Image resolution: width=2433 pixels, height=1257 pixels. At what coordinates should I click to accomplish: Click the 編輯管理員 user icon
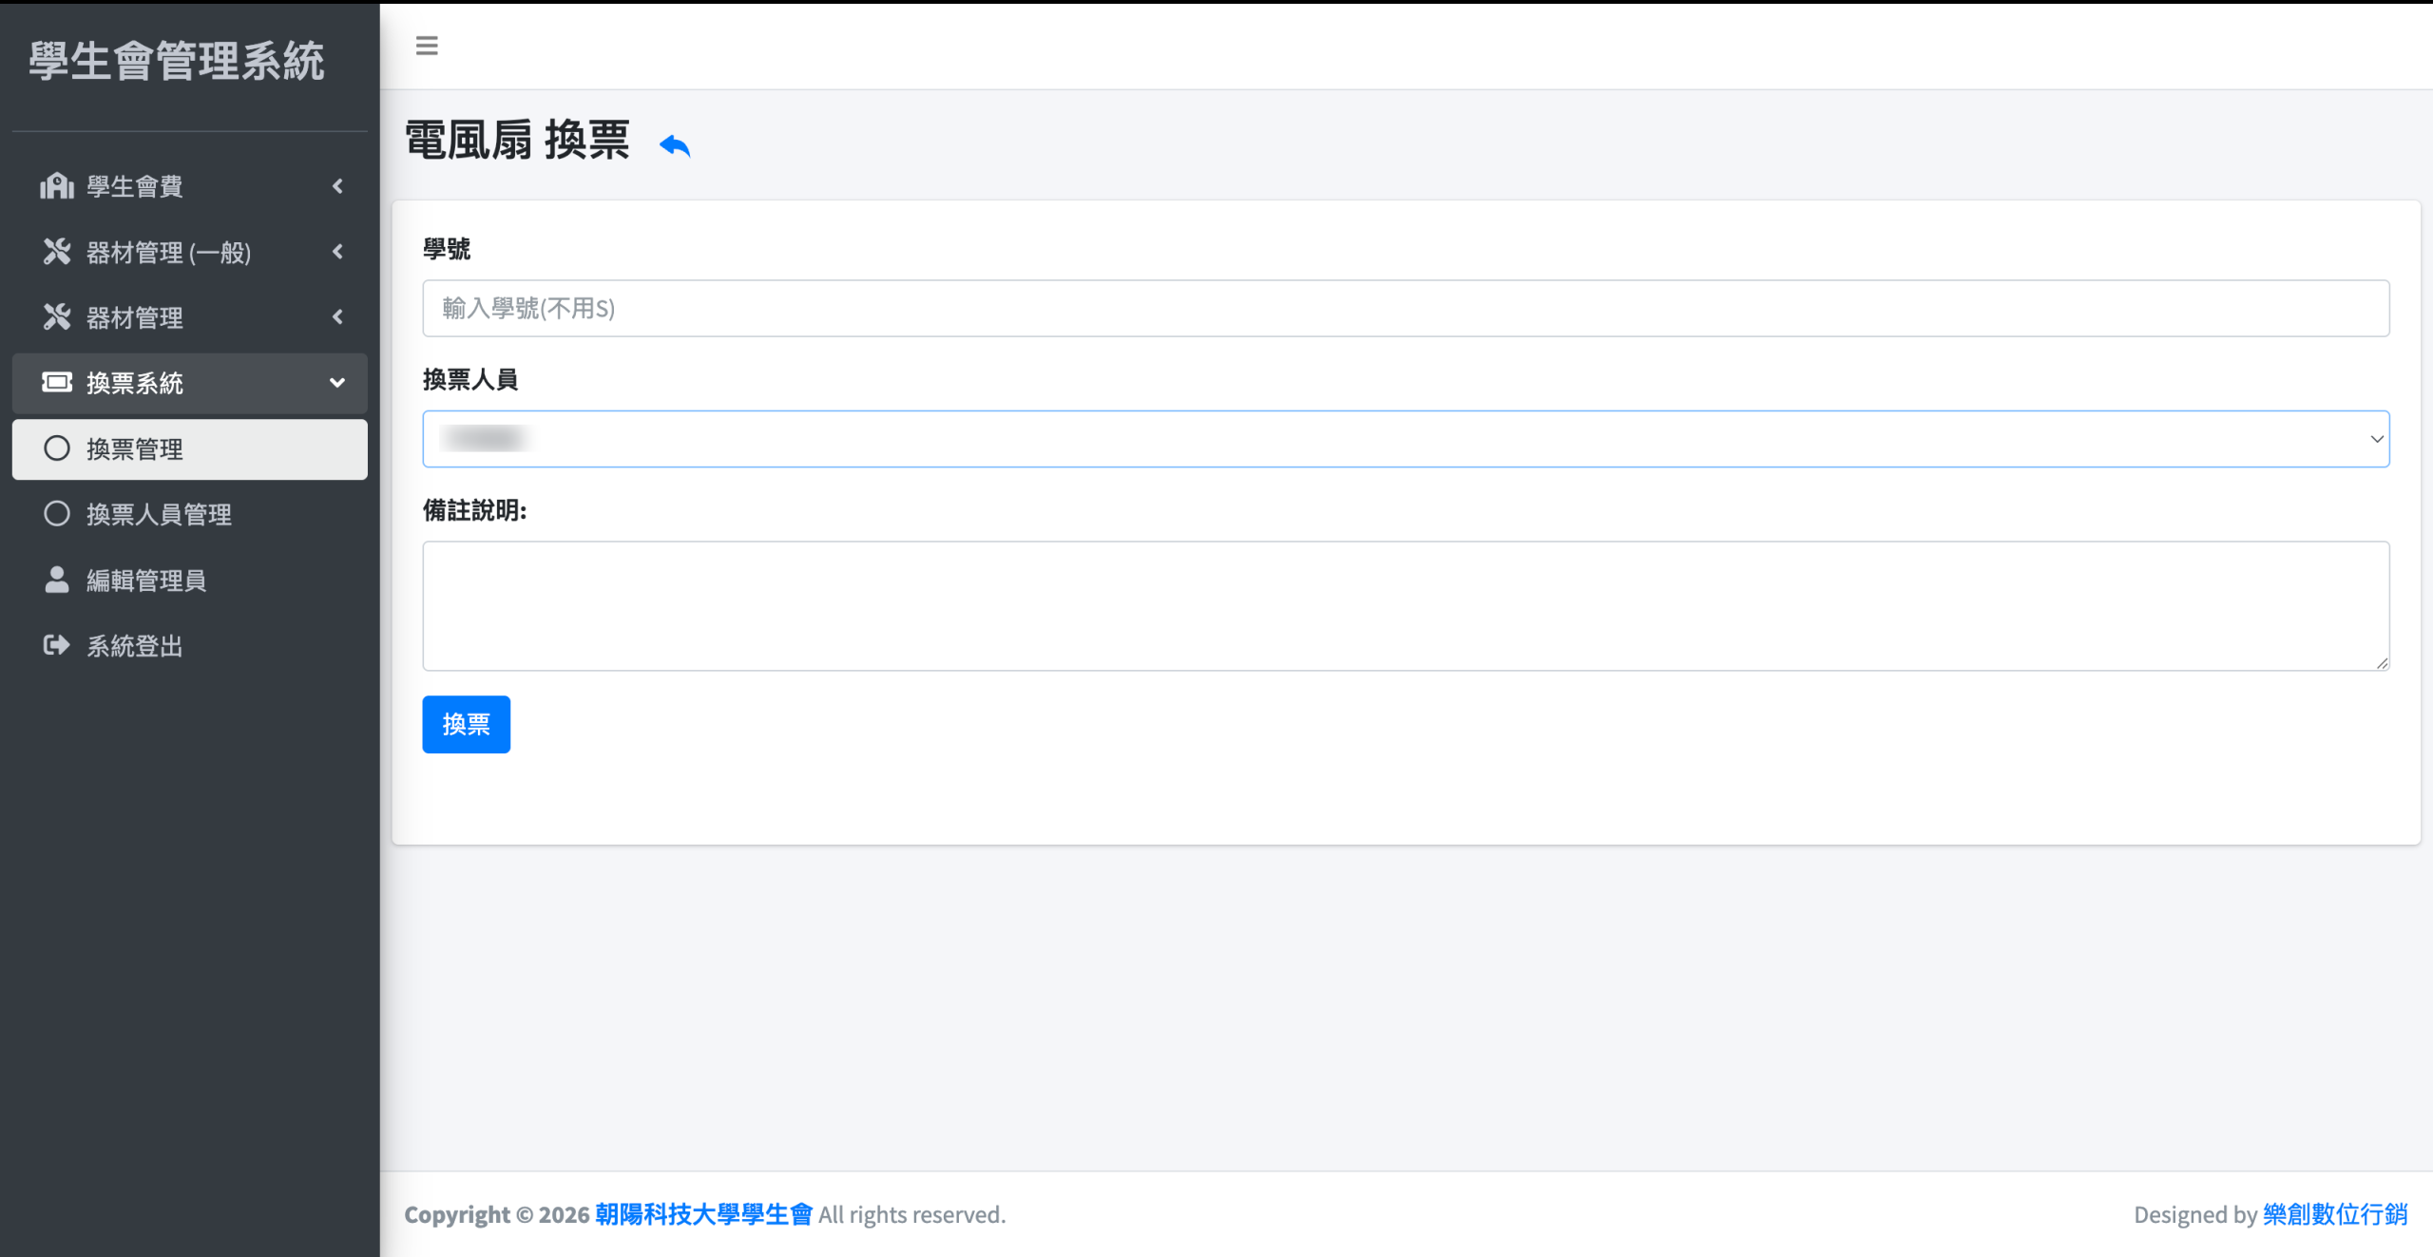57,580
